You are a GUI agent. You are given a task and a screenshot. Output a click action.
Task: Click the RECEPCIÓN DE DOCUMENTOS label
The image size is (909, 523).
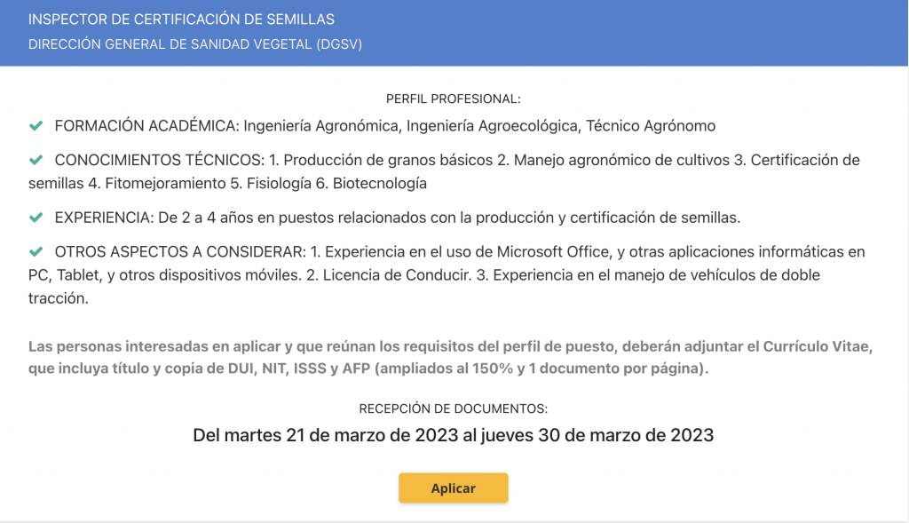454,408
